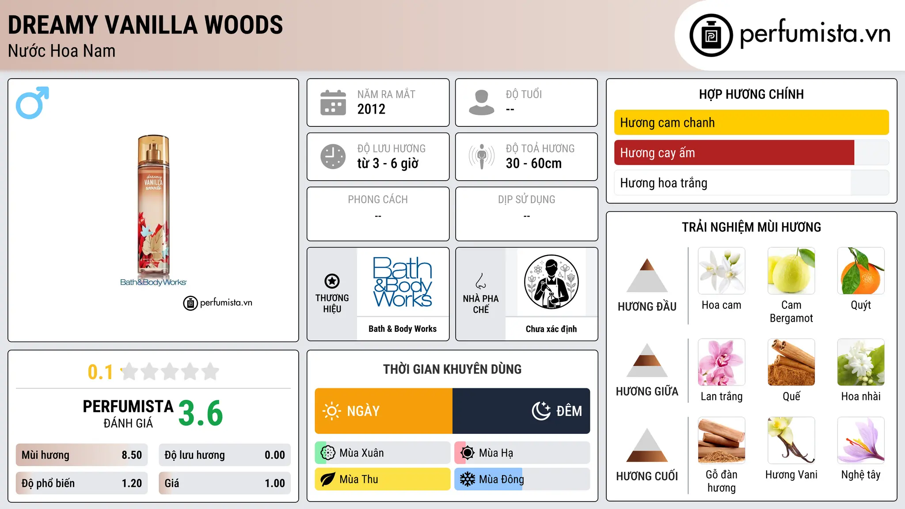Open the Quế cinnamon note image
Screen dimensions: 905x509
pos(791,362)
